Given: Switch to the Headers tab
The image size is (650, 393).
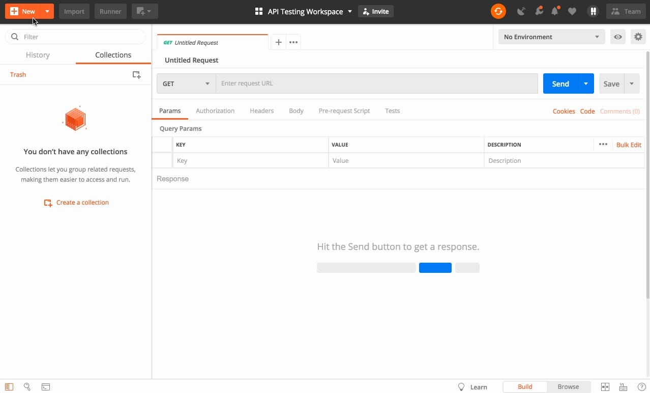Looking at the screenshot, I should (x=261, y=110).
